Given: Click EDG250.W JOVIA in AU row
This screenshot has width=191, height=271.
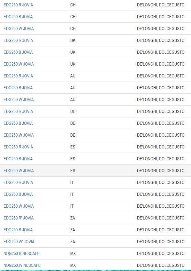Looking at the screenshot, I should (x=19, y=100).
